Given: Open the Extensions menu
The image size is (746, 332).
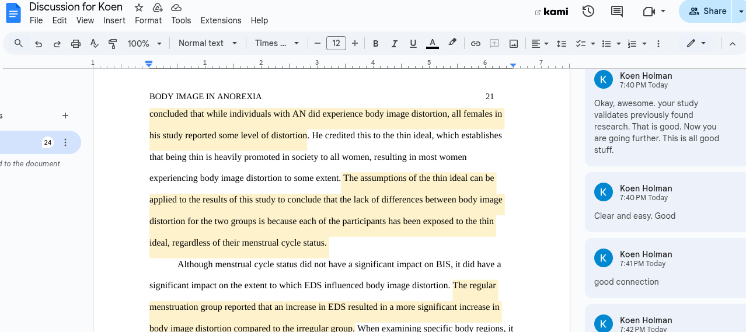Looking at the screenshot, I should 221,20.
